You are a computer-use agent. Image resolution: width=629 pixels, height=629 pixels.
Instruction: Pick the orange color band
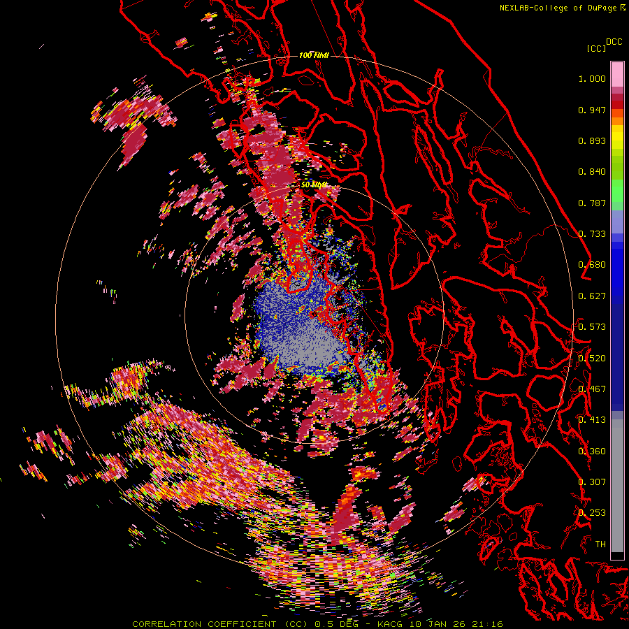click(617, 121)
